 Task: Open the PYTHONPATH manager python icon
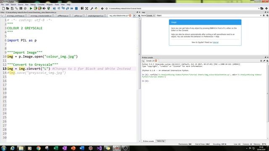point(96,8)
